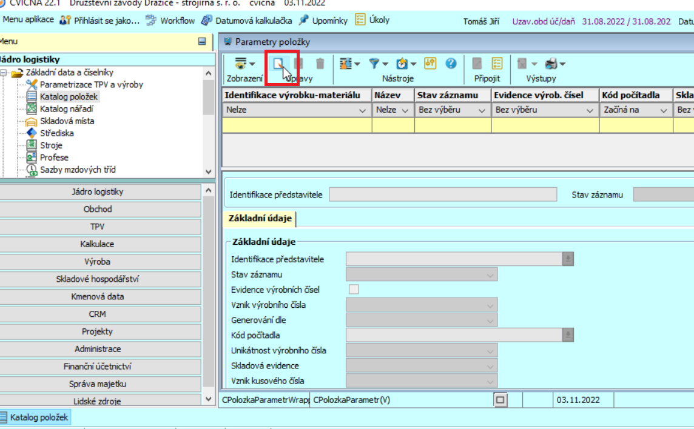Toggle the Evidence výrobních čísel checkbox
This screenshot has width=694, height=429.
pyautogui.click(x=353, y=290)
